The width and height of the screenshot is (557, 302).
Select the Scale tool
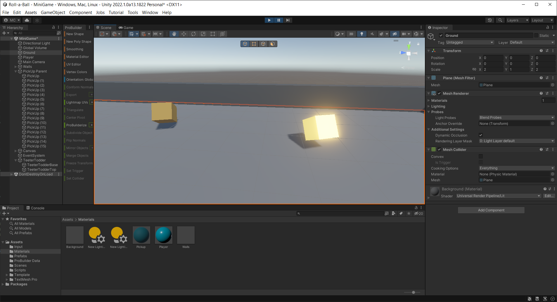pyautogui.click(x=203, y=34)
